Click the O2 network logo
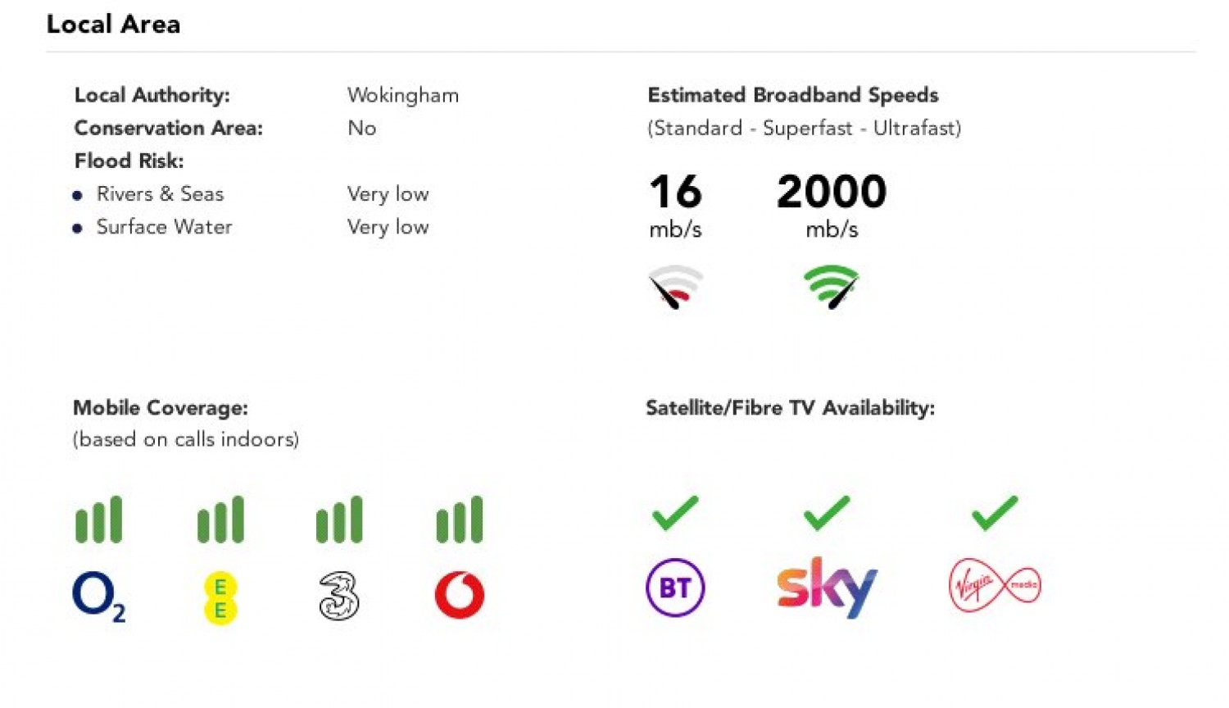Image resolution: width=1229 pixels, height=708 pixels. (98, 596)
